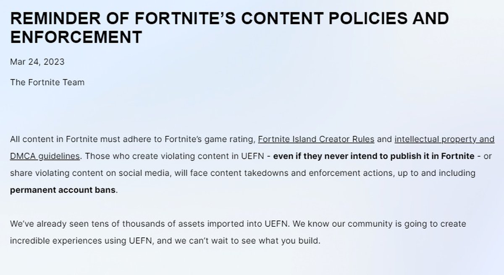Click the word "ENFORCEMENT" in the headline

point(76,37)
